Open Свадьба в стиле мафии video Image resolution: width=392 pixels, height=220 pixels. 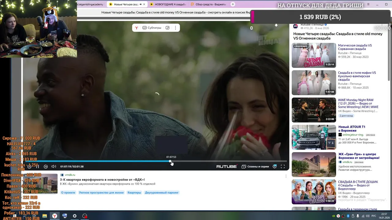tap(357, 76)
